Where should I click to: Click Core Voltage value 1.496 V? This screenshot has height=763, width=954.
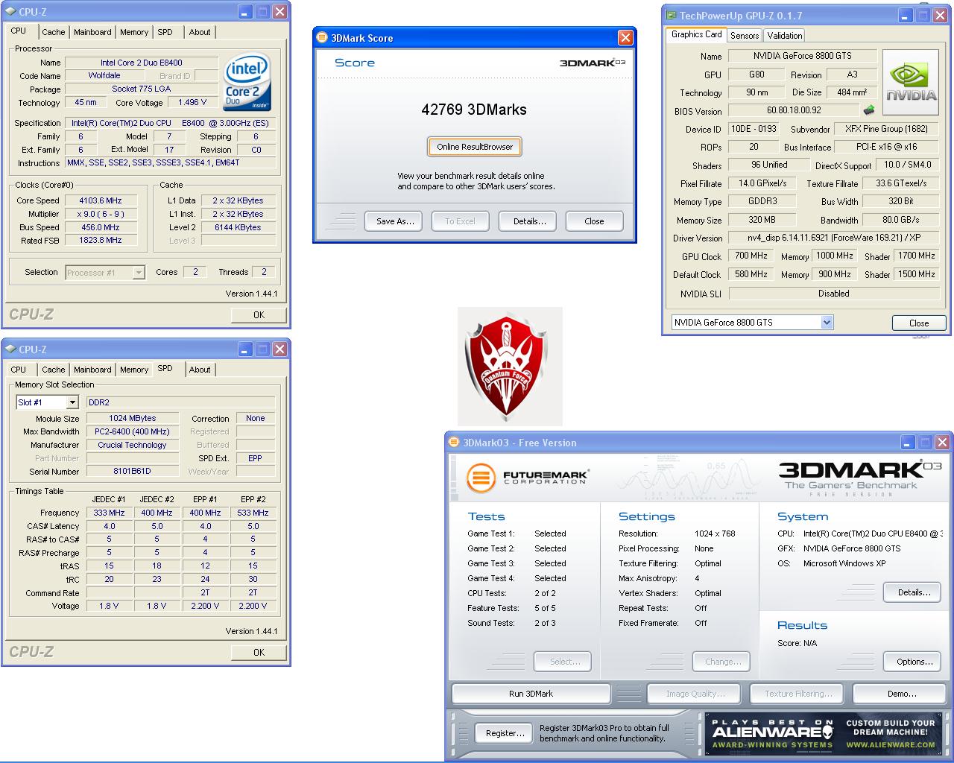[192, 102]
